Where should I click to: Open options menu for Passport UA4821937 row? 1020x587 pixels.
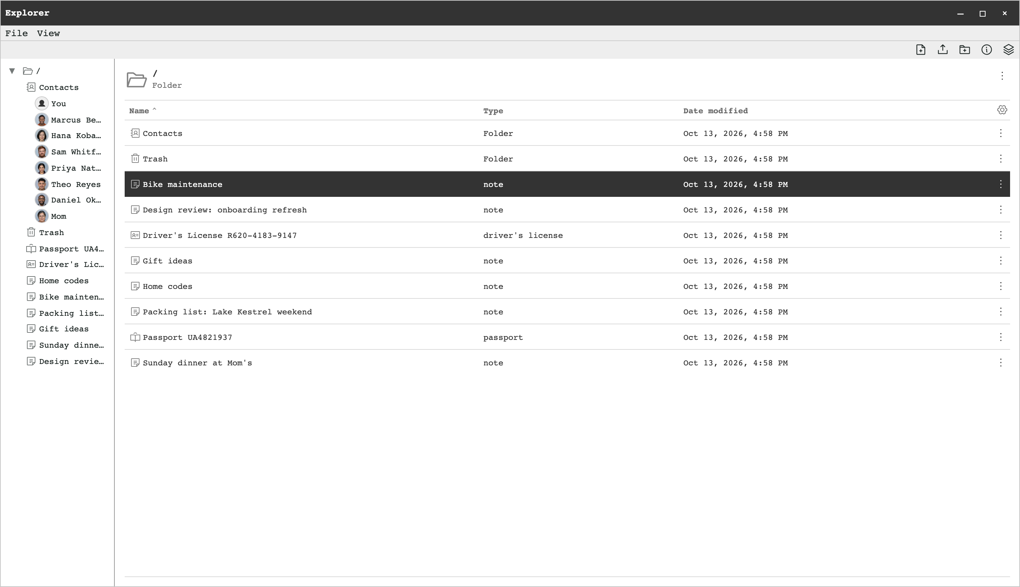pyautogui.click(x=1001, y=337)
